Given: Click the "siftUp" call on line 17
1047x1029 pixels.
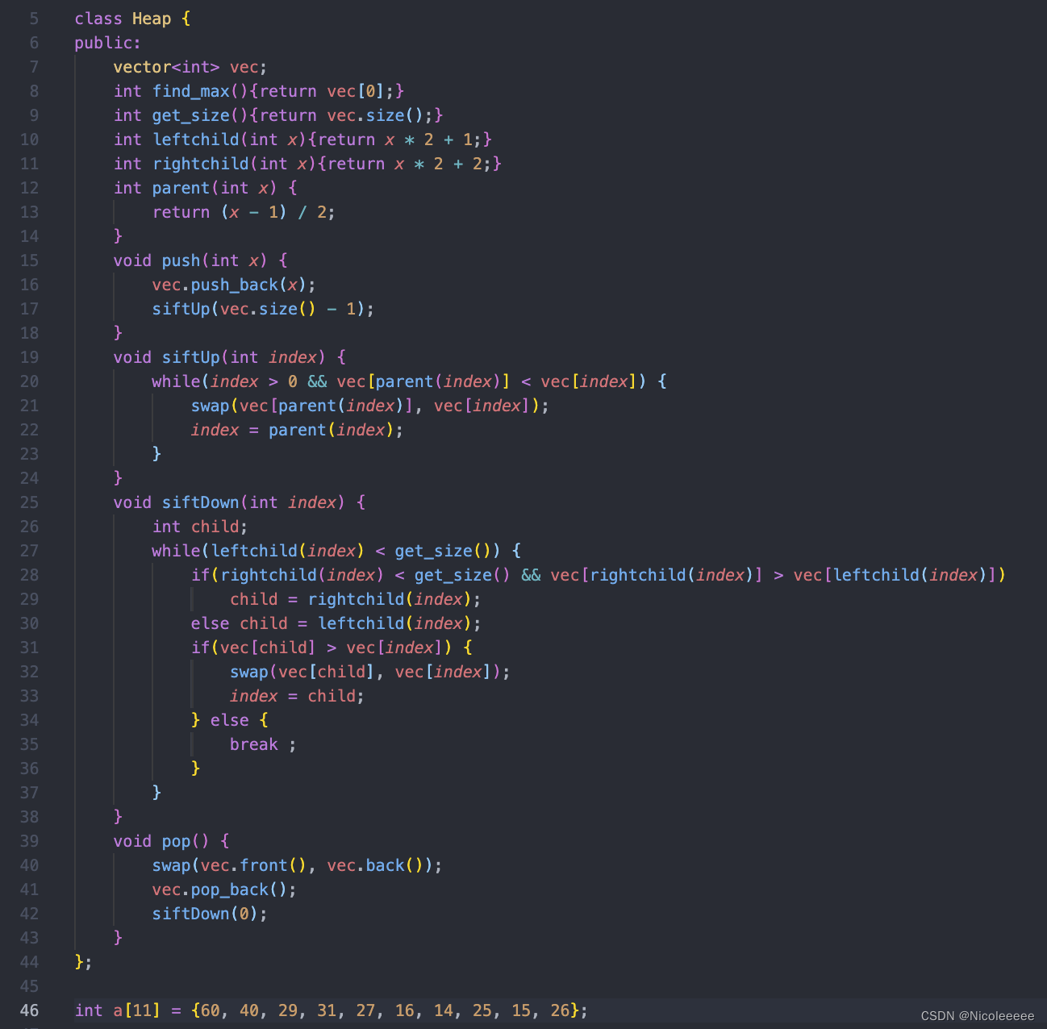Looking at the screenshot, I should coord(181,309).
